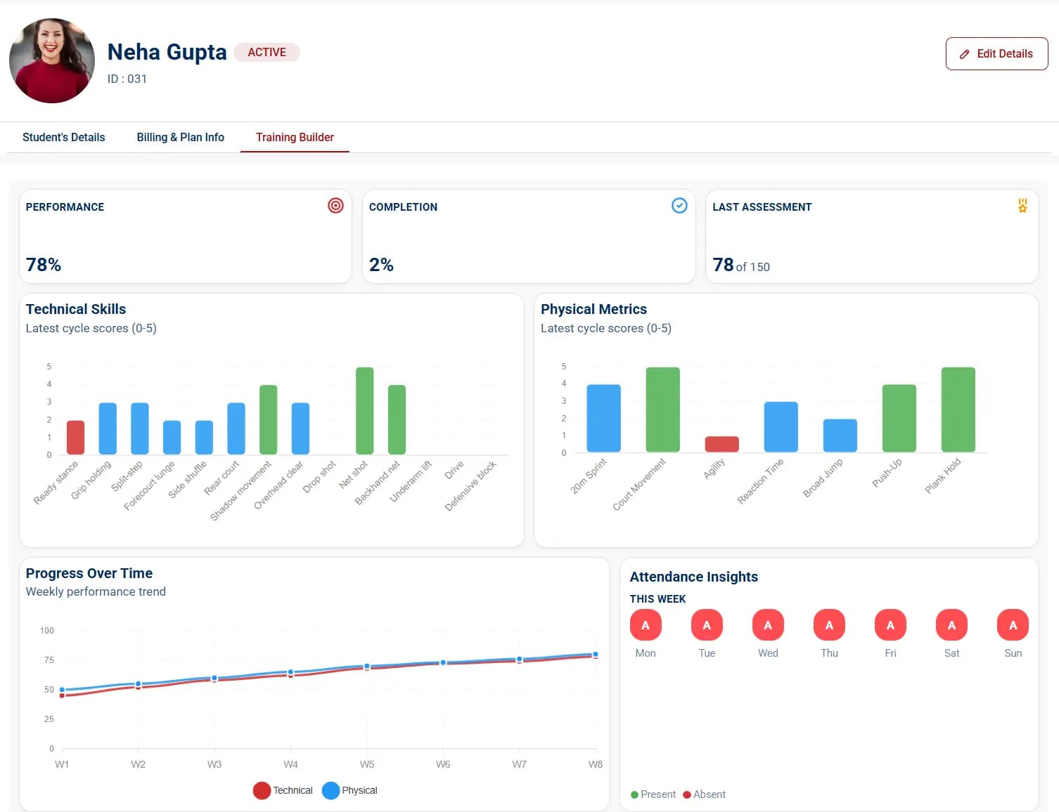The image size is (1059, 812).
Task: Click the 78 of 150 assessment score
Action: tap(741, 265)
